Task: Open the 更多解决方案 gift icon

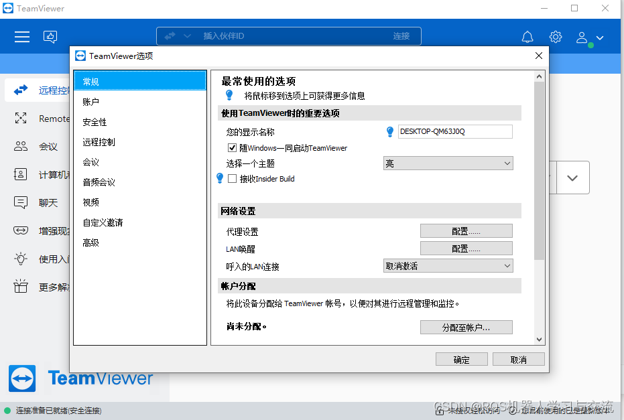Action: 21,287
